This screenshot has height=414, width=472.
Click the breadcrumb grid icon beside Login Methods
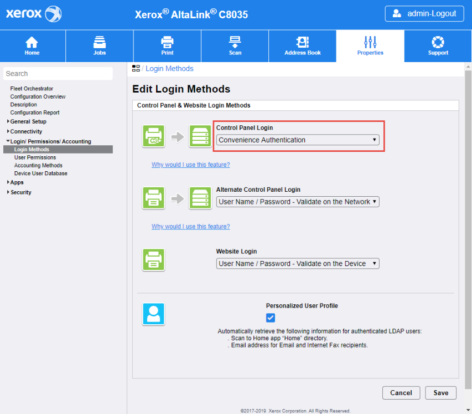point(136,68)
